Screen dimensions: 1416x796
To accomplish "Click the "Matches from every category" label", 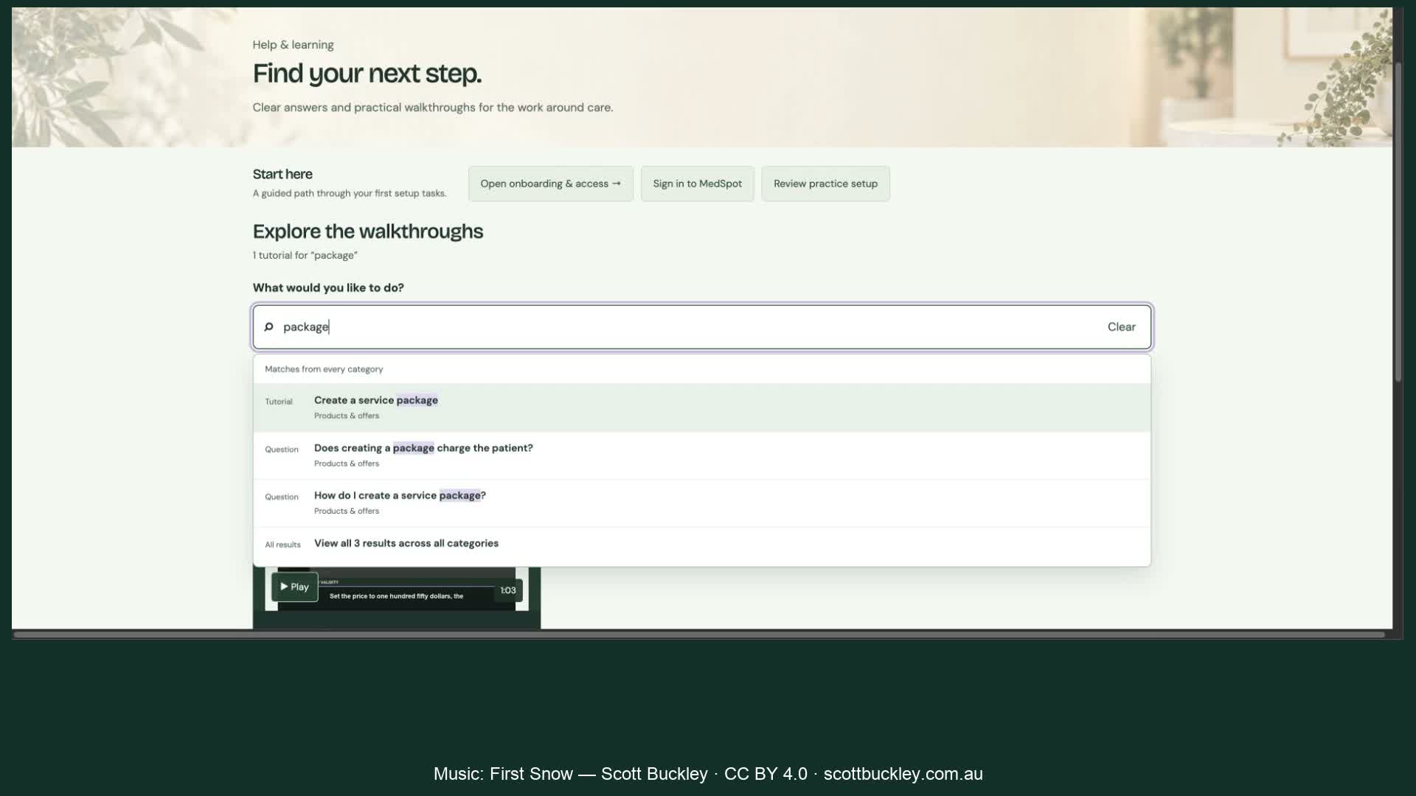I will (x=324, y=369).
